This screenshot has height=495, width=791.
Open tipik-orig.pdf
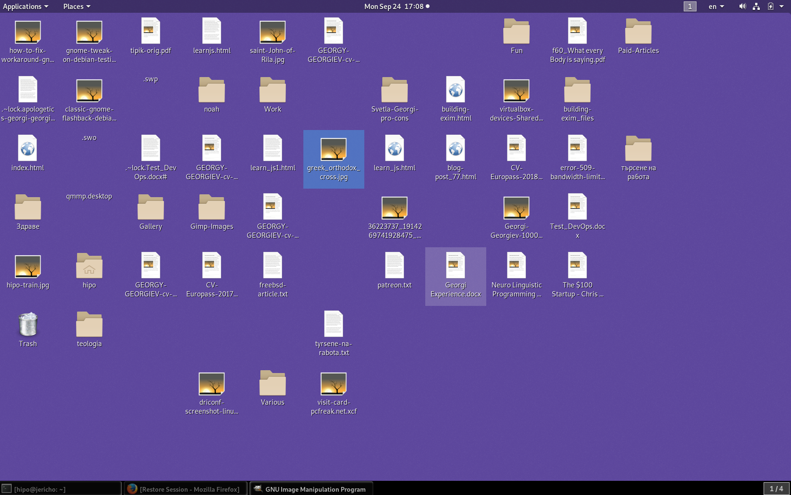tap(151, 31)
